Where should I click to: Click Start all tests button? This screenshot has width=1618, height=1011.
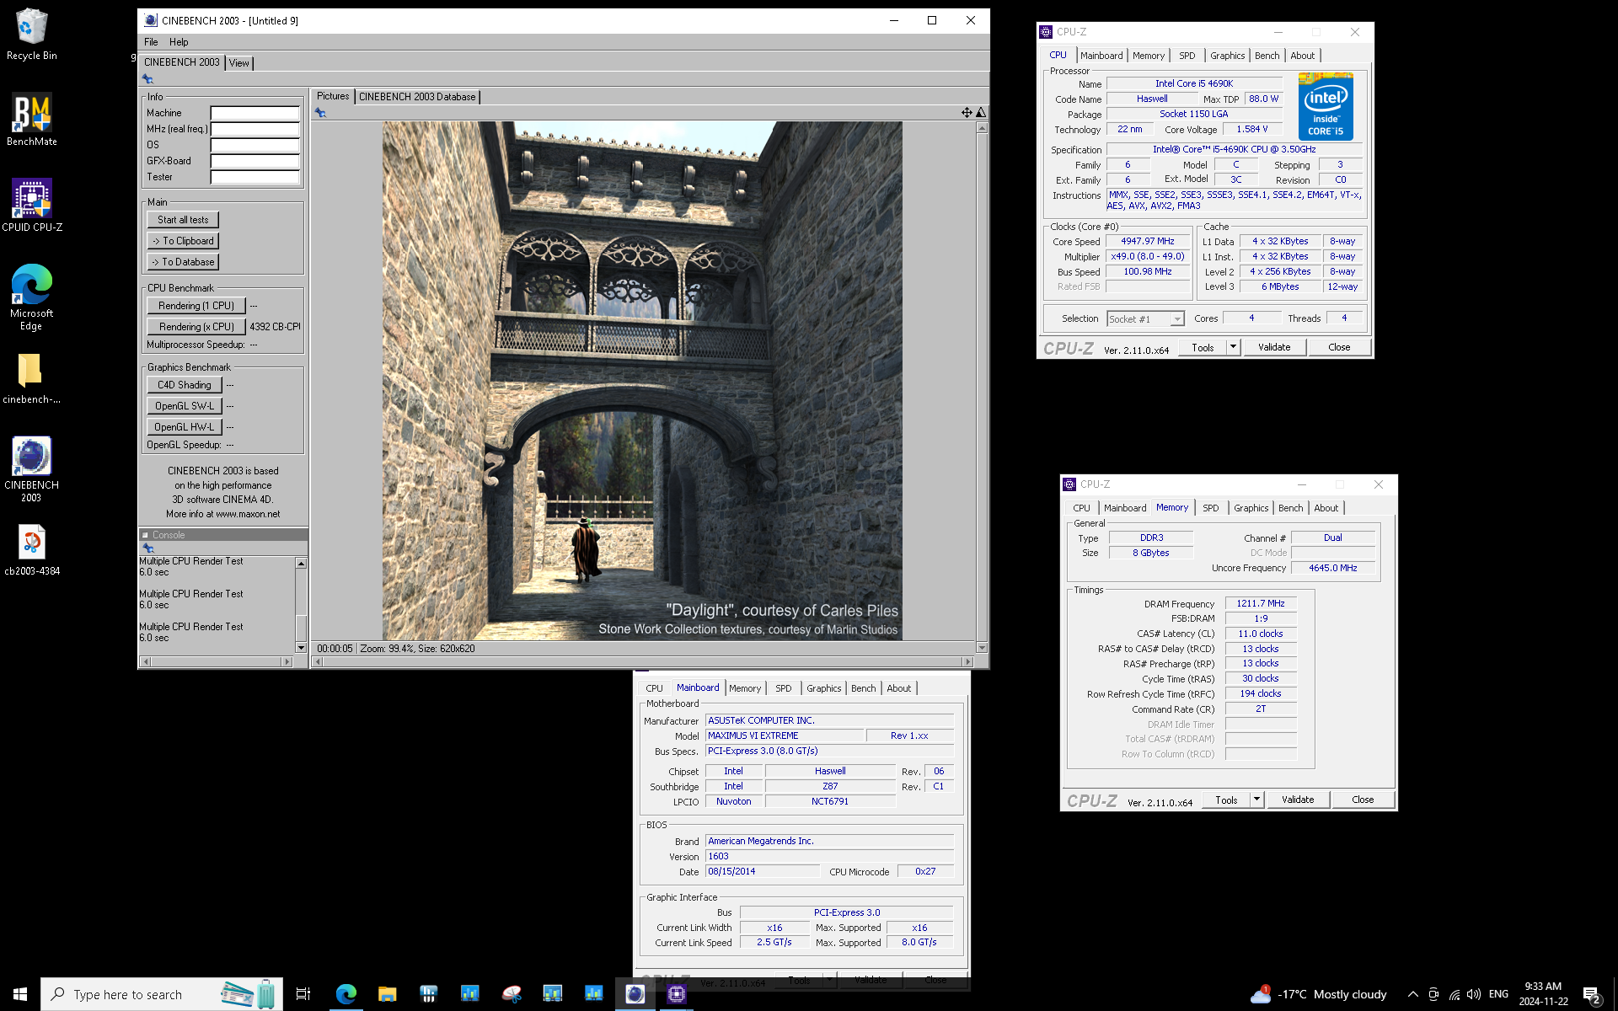tap(183, 220)
